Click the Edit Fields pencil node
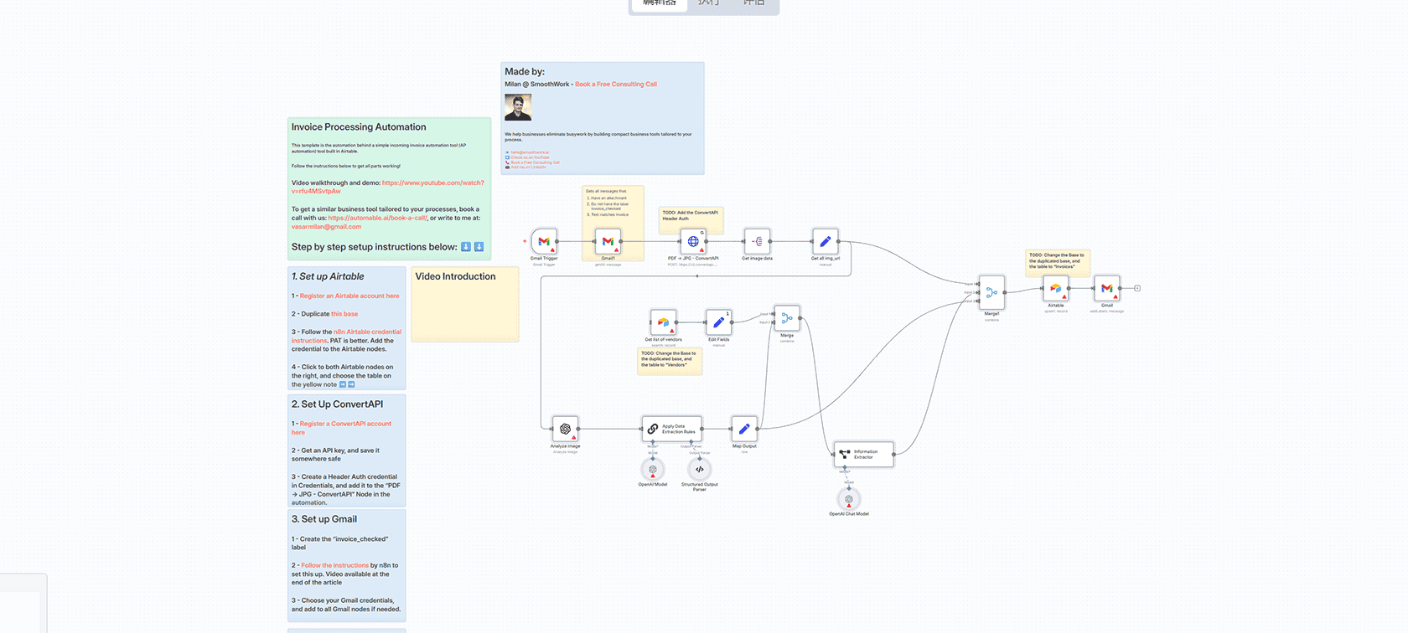This screenshot has height=633, width=1408. [718, 322]
